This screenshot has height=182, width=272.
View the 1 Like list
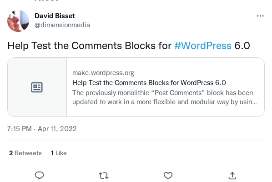pos(59,153)
